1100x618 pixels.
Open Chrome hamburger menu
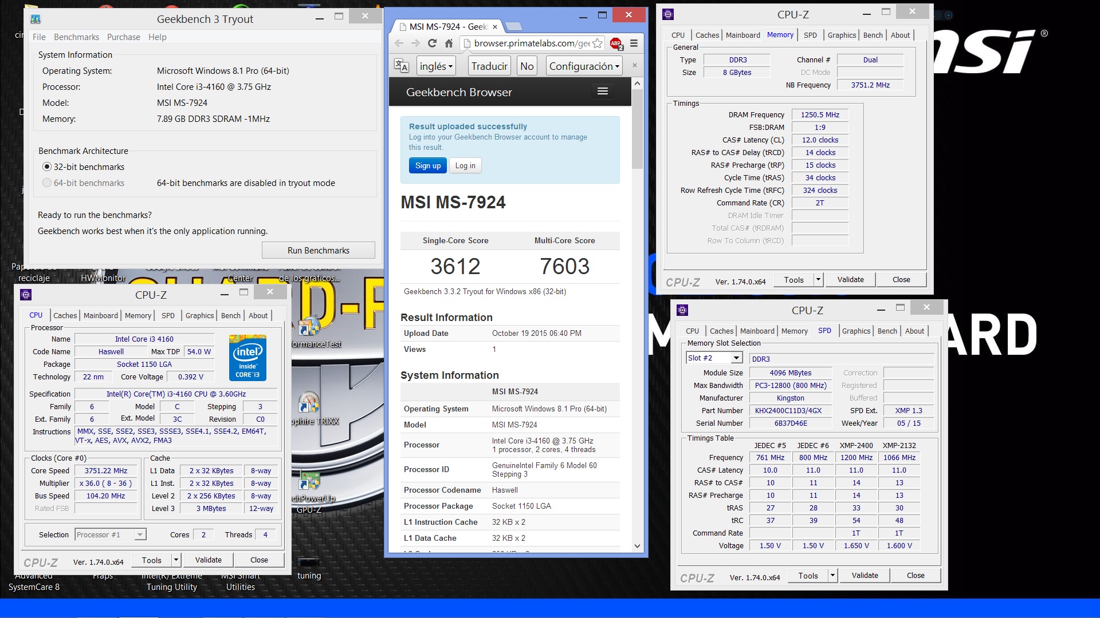coord(634,43)
